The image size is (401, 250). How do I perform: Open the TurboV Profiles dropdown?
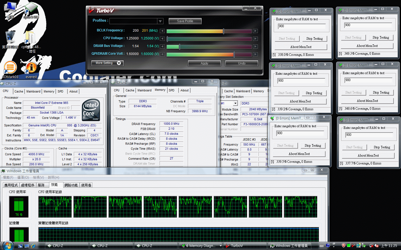[x=160, y=21]
